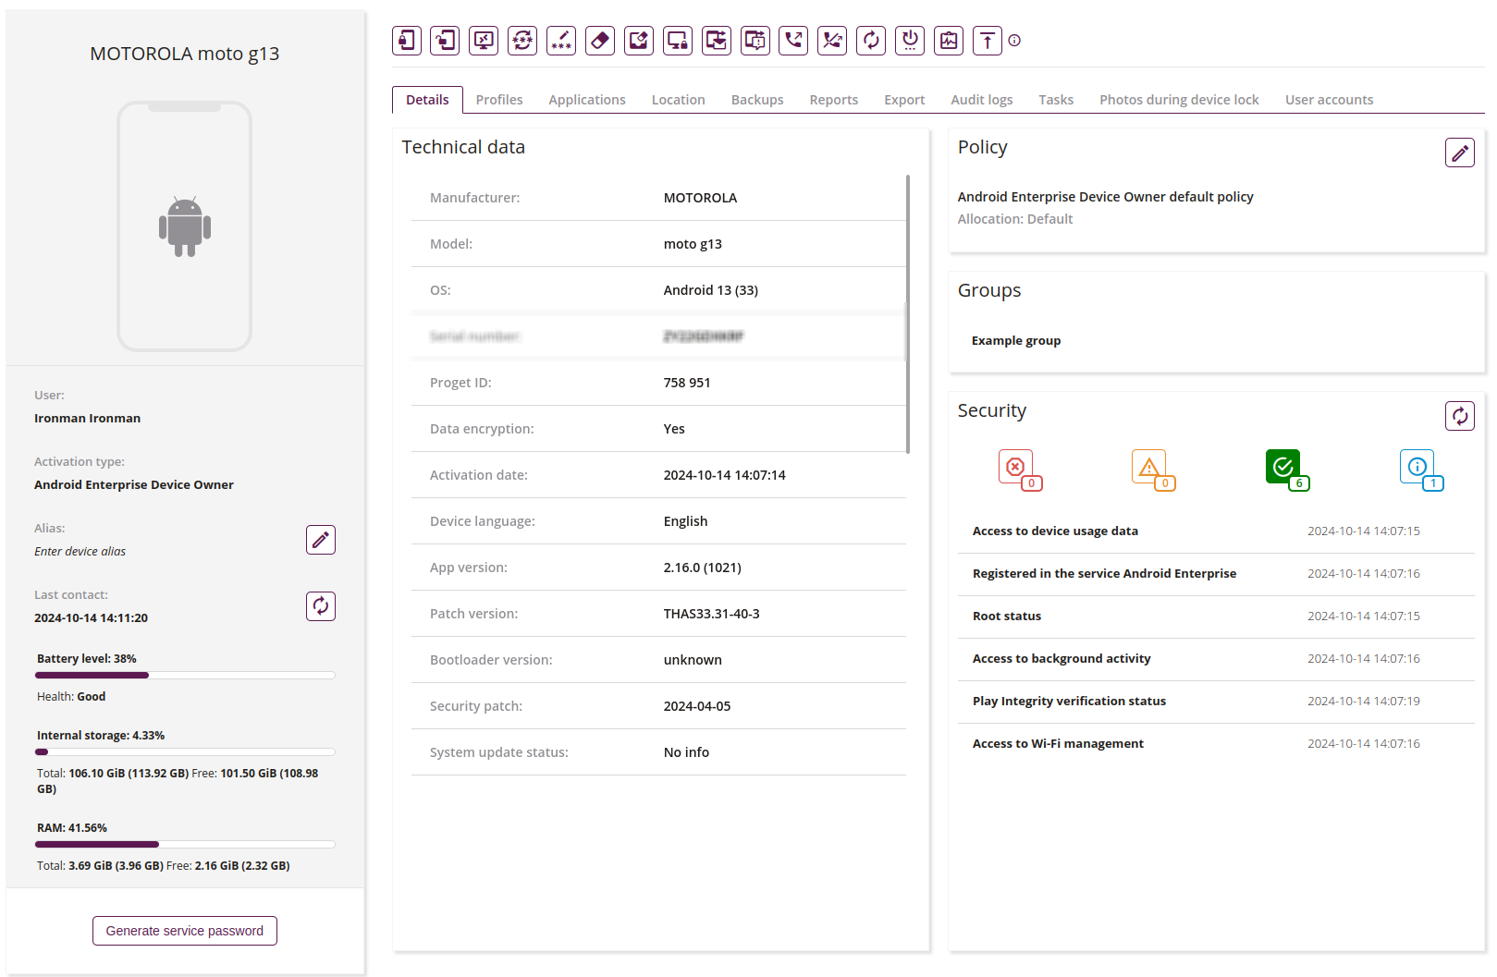
Task: Switch to User accounts tab
Action: coord(1329,100)
